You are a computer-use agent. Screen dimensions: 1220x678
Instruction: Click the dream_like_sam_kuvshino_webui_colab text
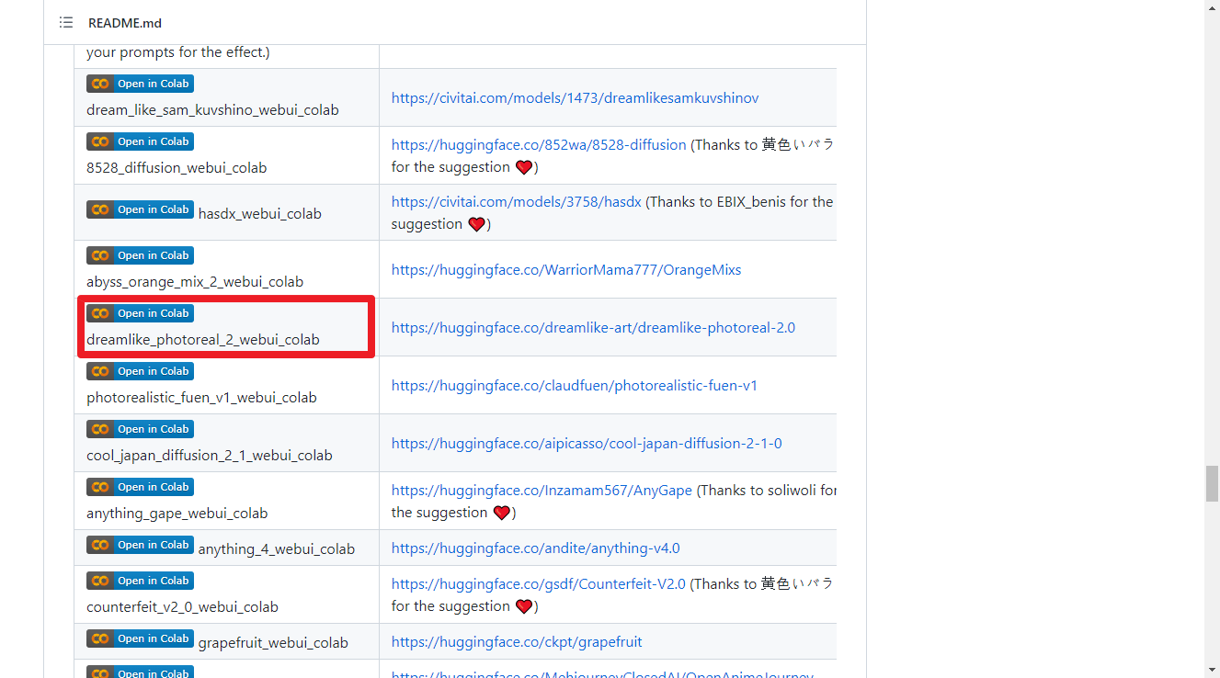pos(212,110)
